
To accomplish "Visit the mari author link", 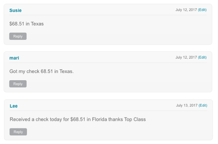I will point(14,58).
